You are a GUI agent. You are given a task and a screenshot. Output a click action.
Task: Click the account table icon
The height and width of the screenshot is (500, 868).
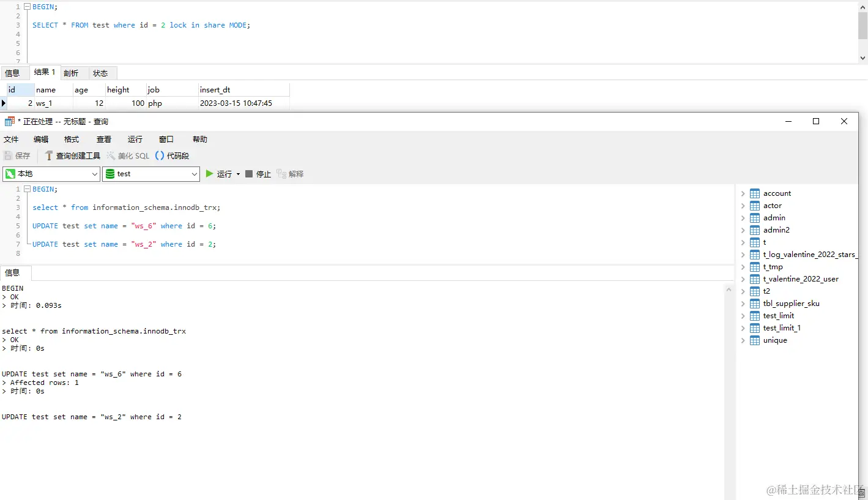pyautogui.click(x=755, y=193)
